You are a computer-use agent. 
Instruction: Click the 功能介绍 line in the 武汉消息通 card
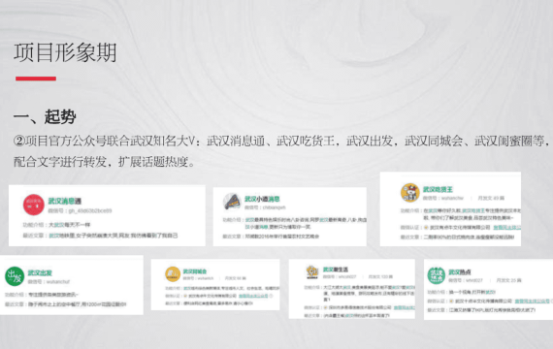57,225
